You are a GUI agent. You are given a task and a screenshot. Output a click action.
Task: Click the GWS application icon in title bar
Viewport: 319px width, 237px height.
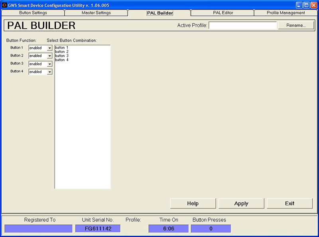pyautogui.click(x=4, y=5)
